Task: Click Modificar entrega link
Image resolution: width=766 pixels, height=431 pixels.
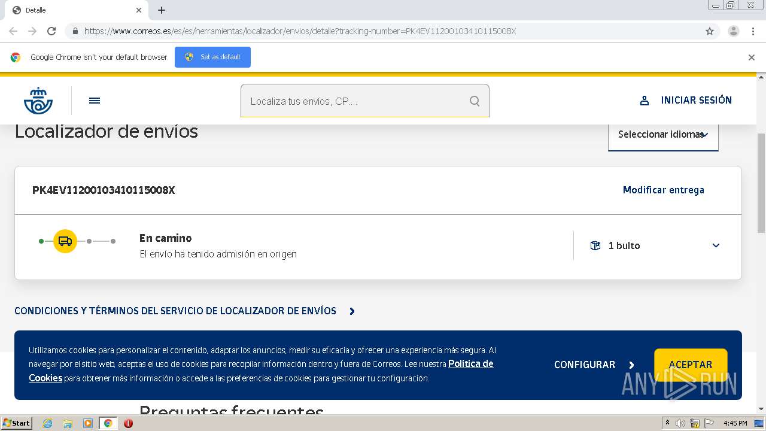Action: pyautogui.click(x=664, y=190)
